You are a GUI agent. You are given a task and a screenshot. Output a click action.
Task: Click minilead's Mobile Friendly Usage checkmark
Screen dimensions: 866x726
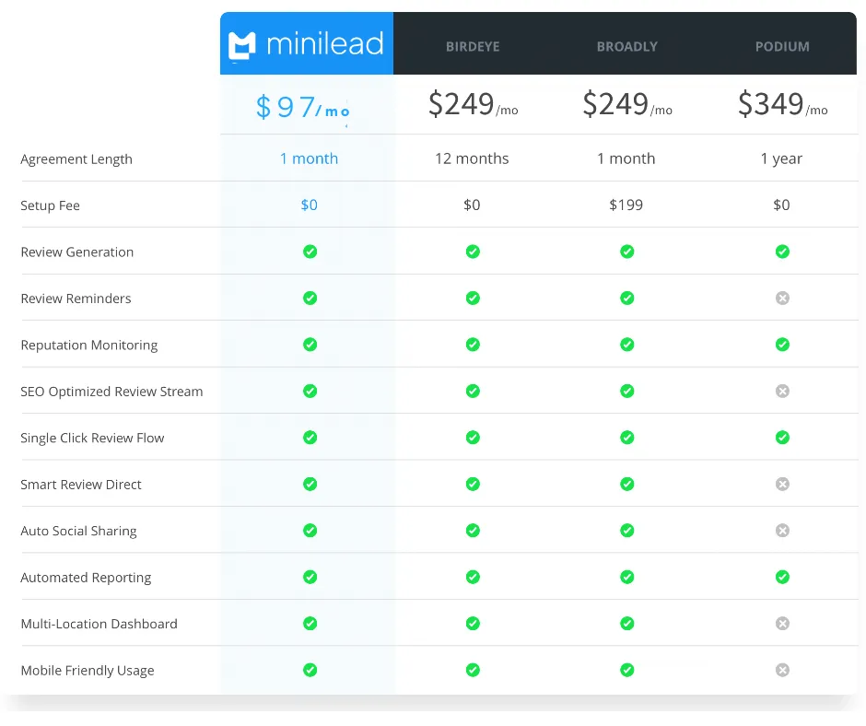click(310, 669)
